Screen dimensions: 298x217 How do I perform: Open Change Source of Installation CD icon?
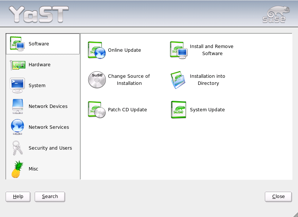tap(97, 80)
